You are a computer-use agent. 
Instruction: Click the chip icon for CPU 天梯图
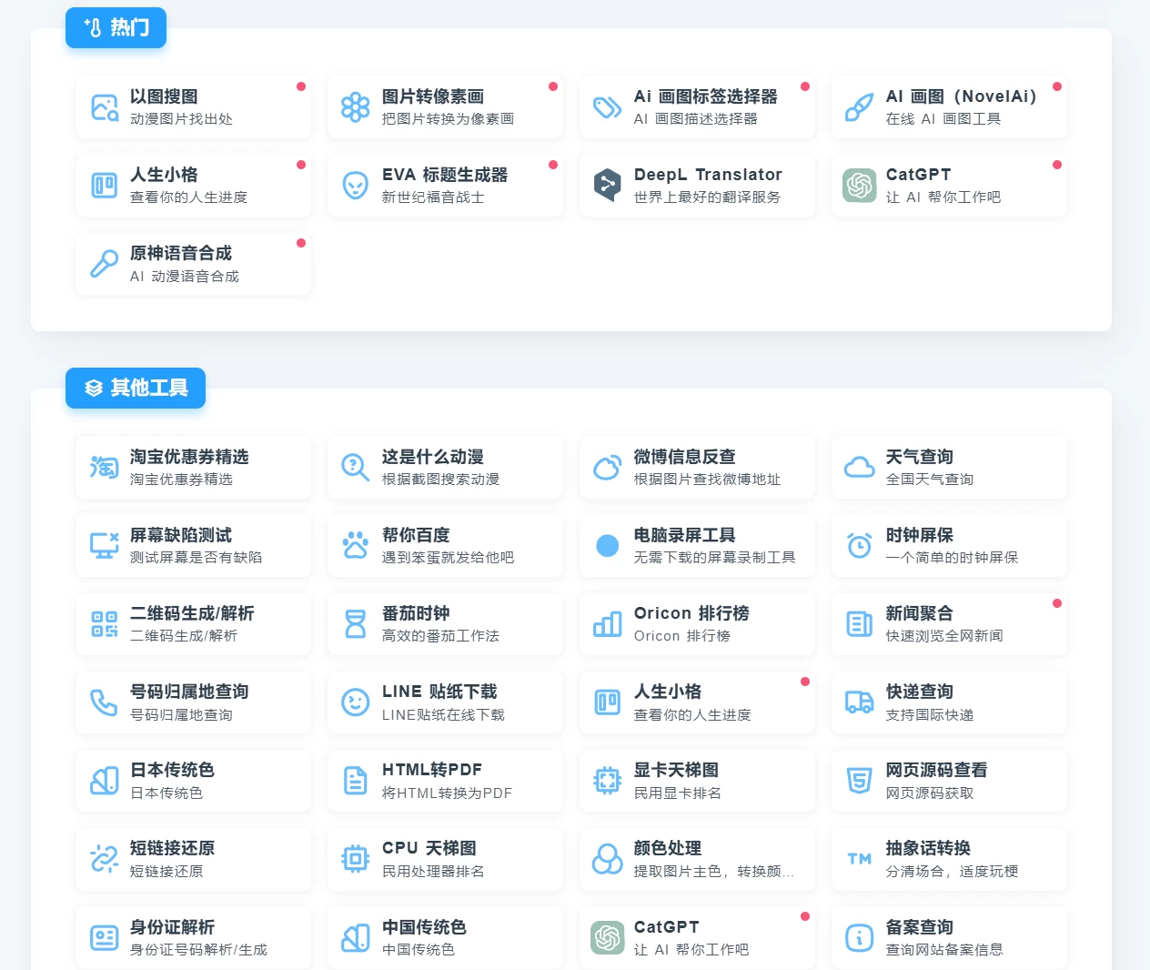point(355,859)
